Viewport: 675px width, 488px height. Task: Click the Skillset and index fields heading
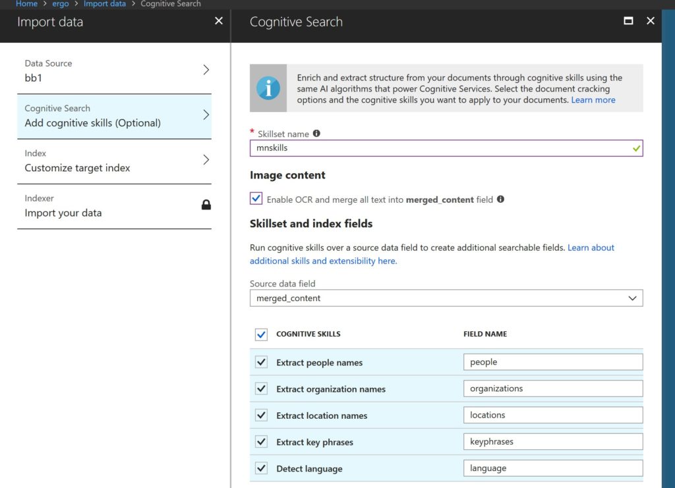point(311,223)
